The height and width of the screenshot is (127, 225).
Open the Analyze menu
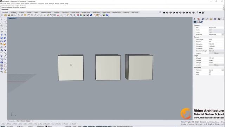[51, 4]
